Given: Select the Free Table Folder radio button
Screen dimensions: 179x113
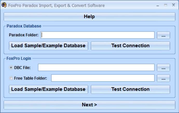Looking at the screenshot, I should (11, 78).
